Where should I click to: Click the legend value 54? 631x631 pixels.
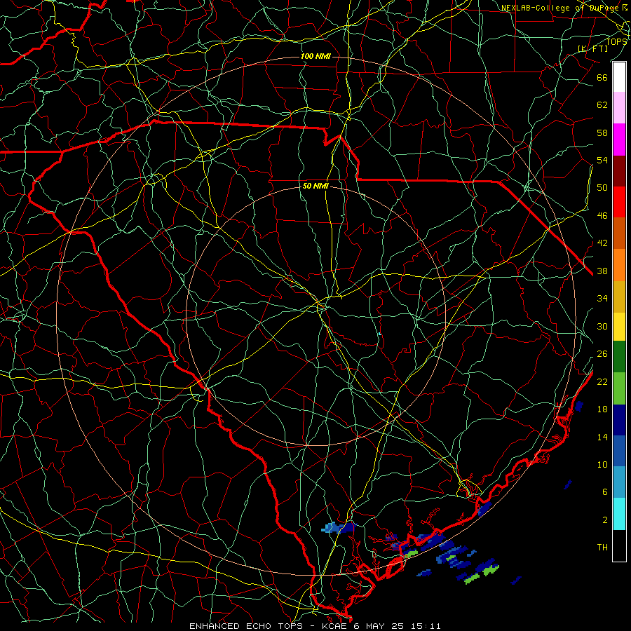(x=602, y=160)
